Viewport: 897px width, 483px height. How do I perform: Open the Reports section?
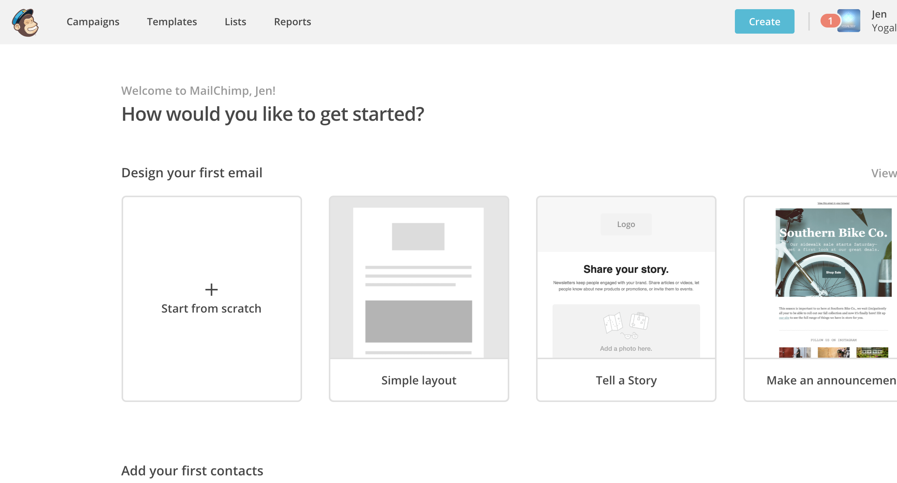point(292,22)
